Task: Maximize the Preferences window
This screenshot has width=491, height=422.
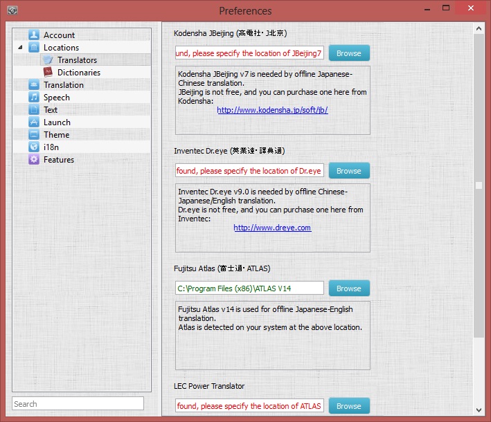Action: pyautogui.click(x=446, y=8)
